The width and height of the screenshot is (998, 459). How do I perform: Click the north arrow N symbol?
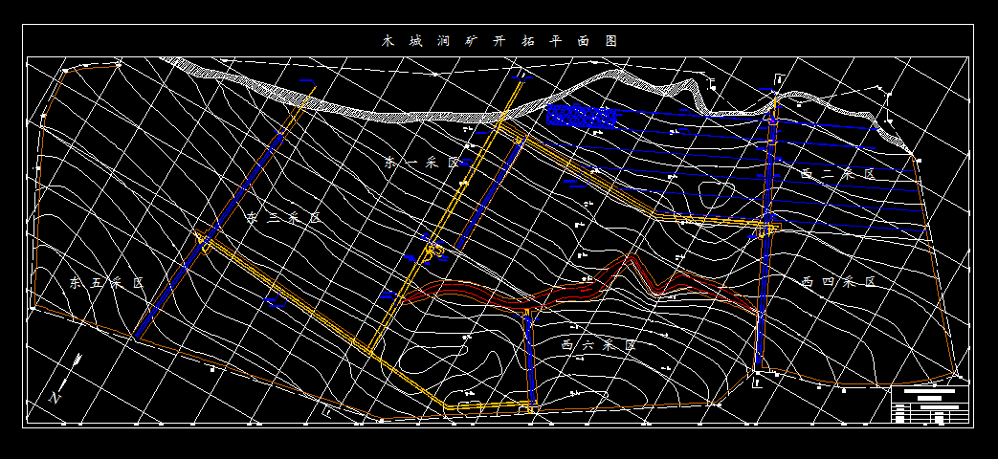click(x=66, y=380)
